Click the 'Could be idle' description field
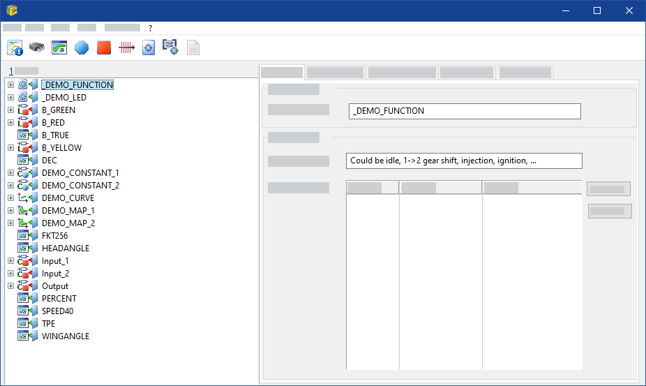The width and height of the screenshot is (646, 386). pyautogui.click(x=464, y=161)
